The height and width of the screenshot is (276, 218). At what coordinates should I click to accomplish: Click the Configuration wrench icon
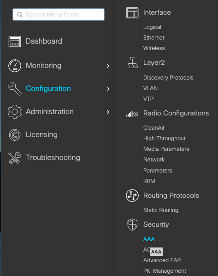[15, 89]
